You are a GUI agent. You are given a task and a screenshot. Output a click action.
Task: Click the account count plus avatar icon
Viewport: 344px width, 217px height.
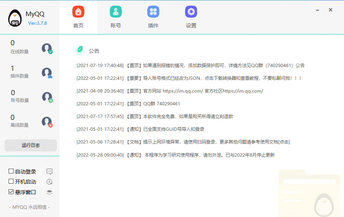click(x=47, y=97)
